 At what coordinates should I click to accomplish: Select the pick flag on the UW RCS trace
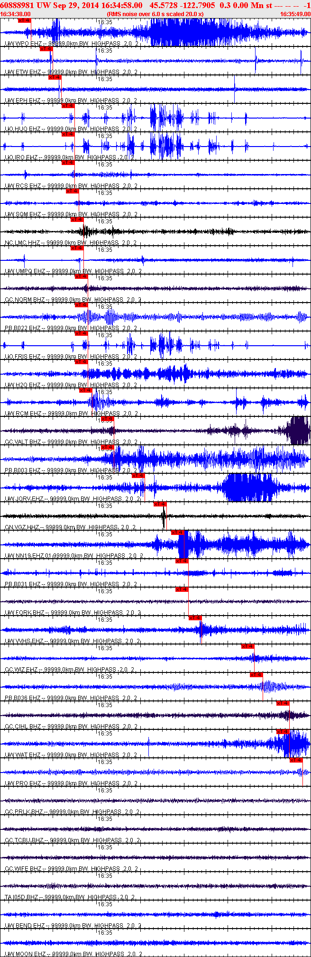pos(68,163)
